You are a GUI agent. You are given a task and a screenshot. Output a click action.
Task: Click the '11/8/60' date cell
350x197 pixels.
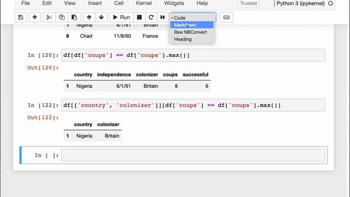122,36
